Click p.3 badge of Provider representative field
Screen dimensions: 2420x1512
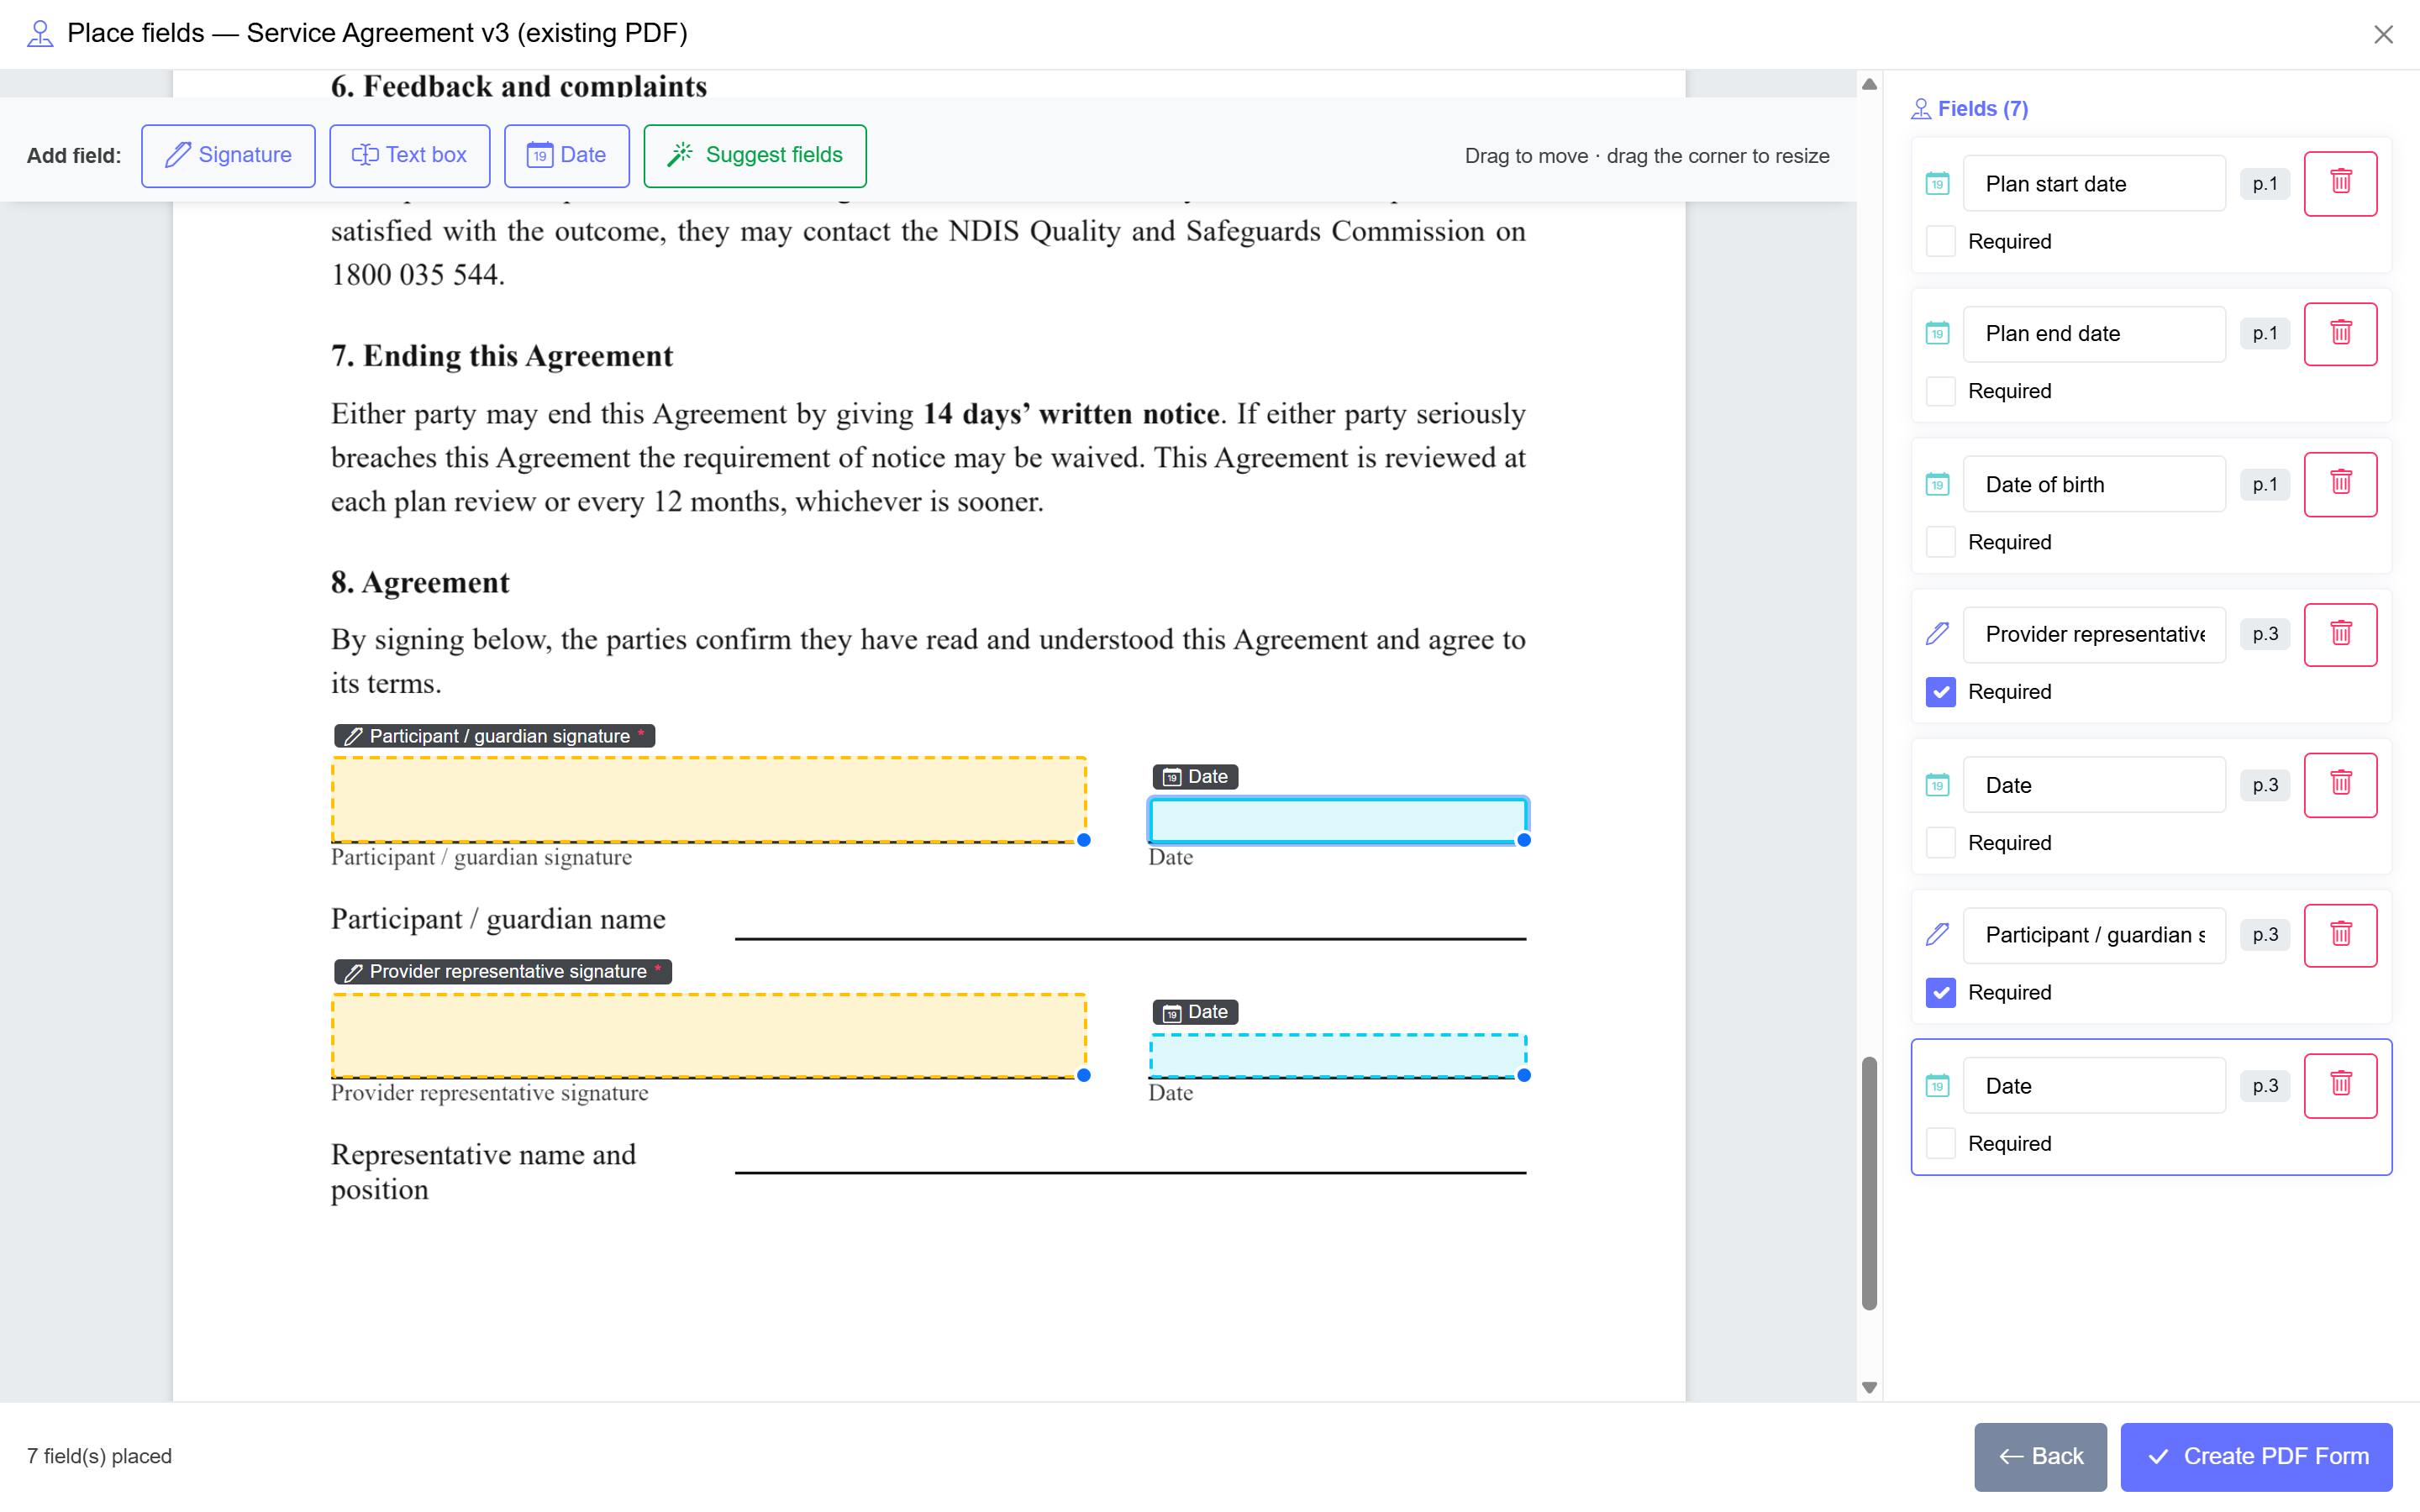pyautogui.click(x=2264, y=634)
